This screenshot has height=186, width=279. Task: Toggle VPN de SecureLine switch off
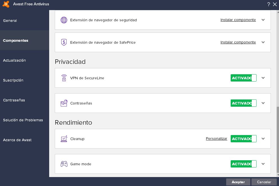tap(243, 78)
